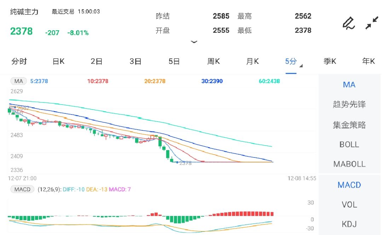The width and height of the screenshot is (382, 235).
Task: Click the MACD: 7 reading
Action: pos(120,189)
